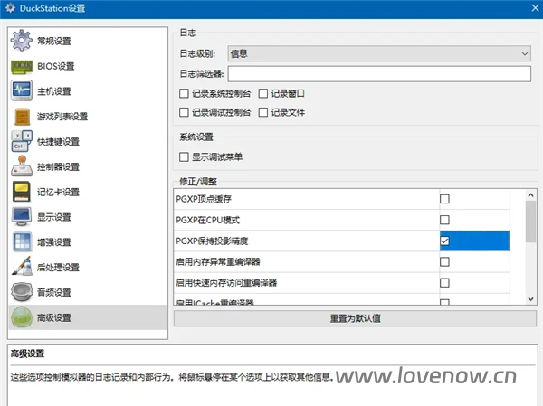Switch to the 快捷键设置 page label
The image size is (543, 406).
click(x=58, y=142)
